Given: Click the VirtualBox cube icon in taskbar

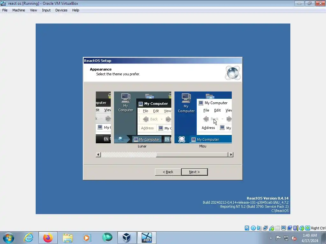Looking at the screenshot, I should point(127,238).
